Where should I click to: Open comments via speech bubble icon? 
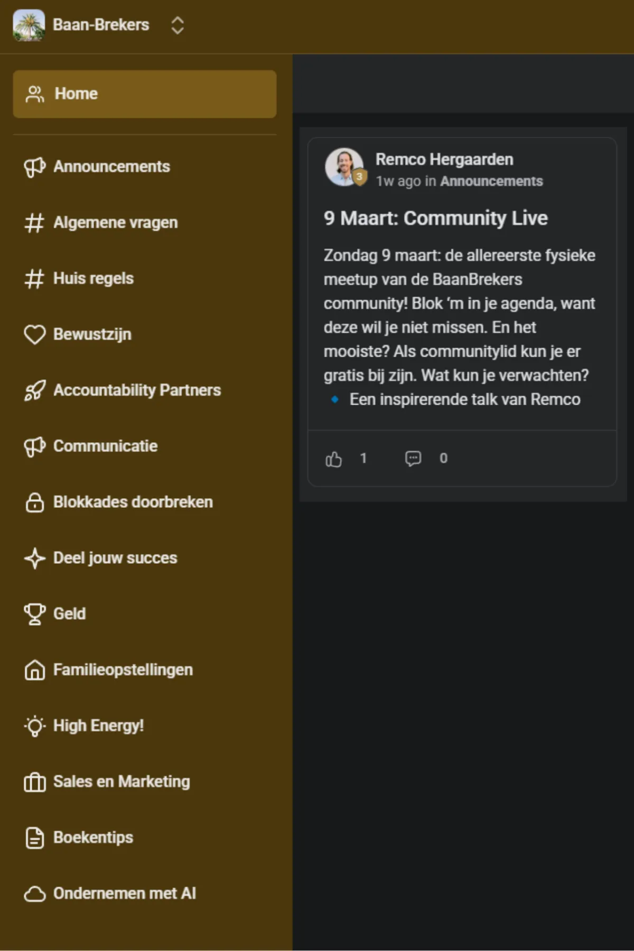coord(413,459)
